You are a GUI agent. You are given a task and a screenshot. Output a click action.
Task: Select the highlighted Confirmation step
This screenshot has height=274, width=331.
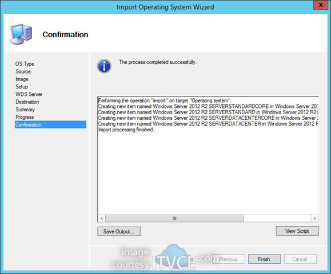coord(50,124)
